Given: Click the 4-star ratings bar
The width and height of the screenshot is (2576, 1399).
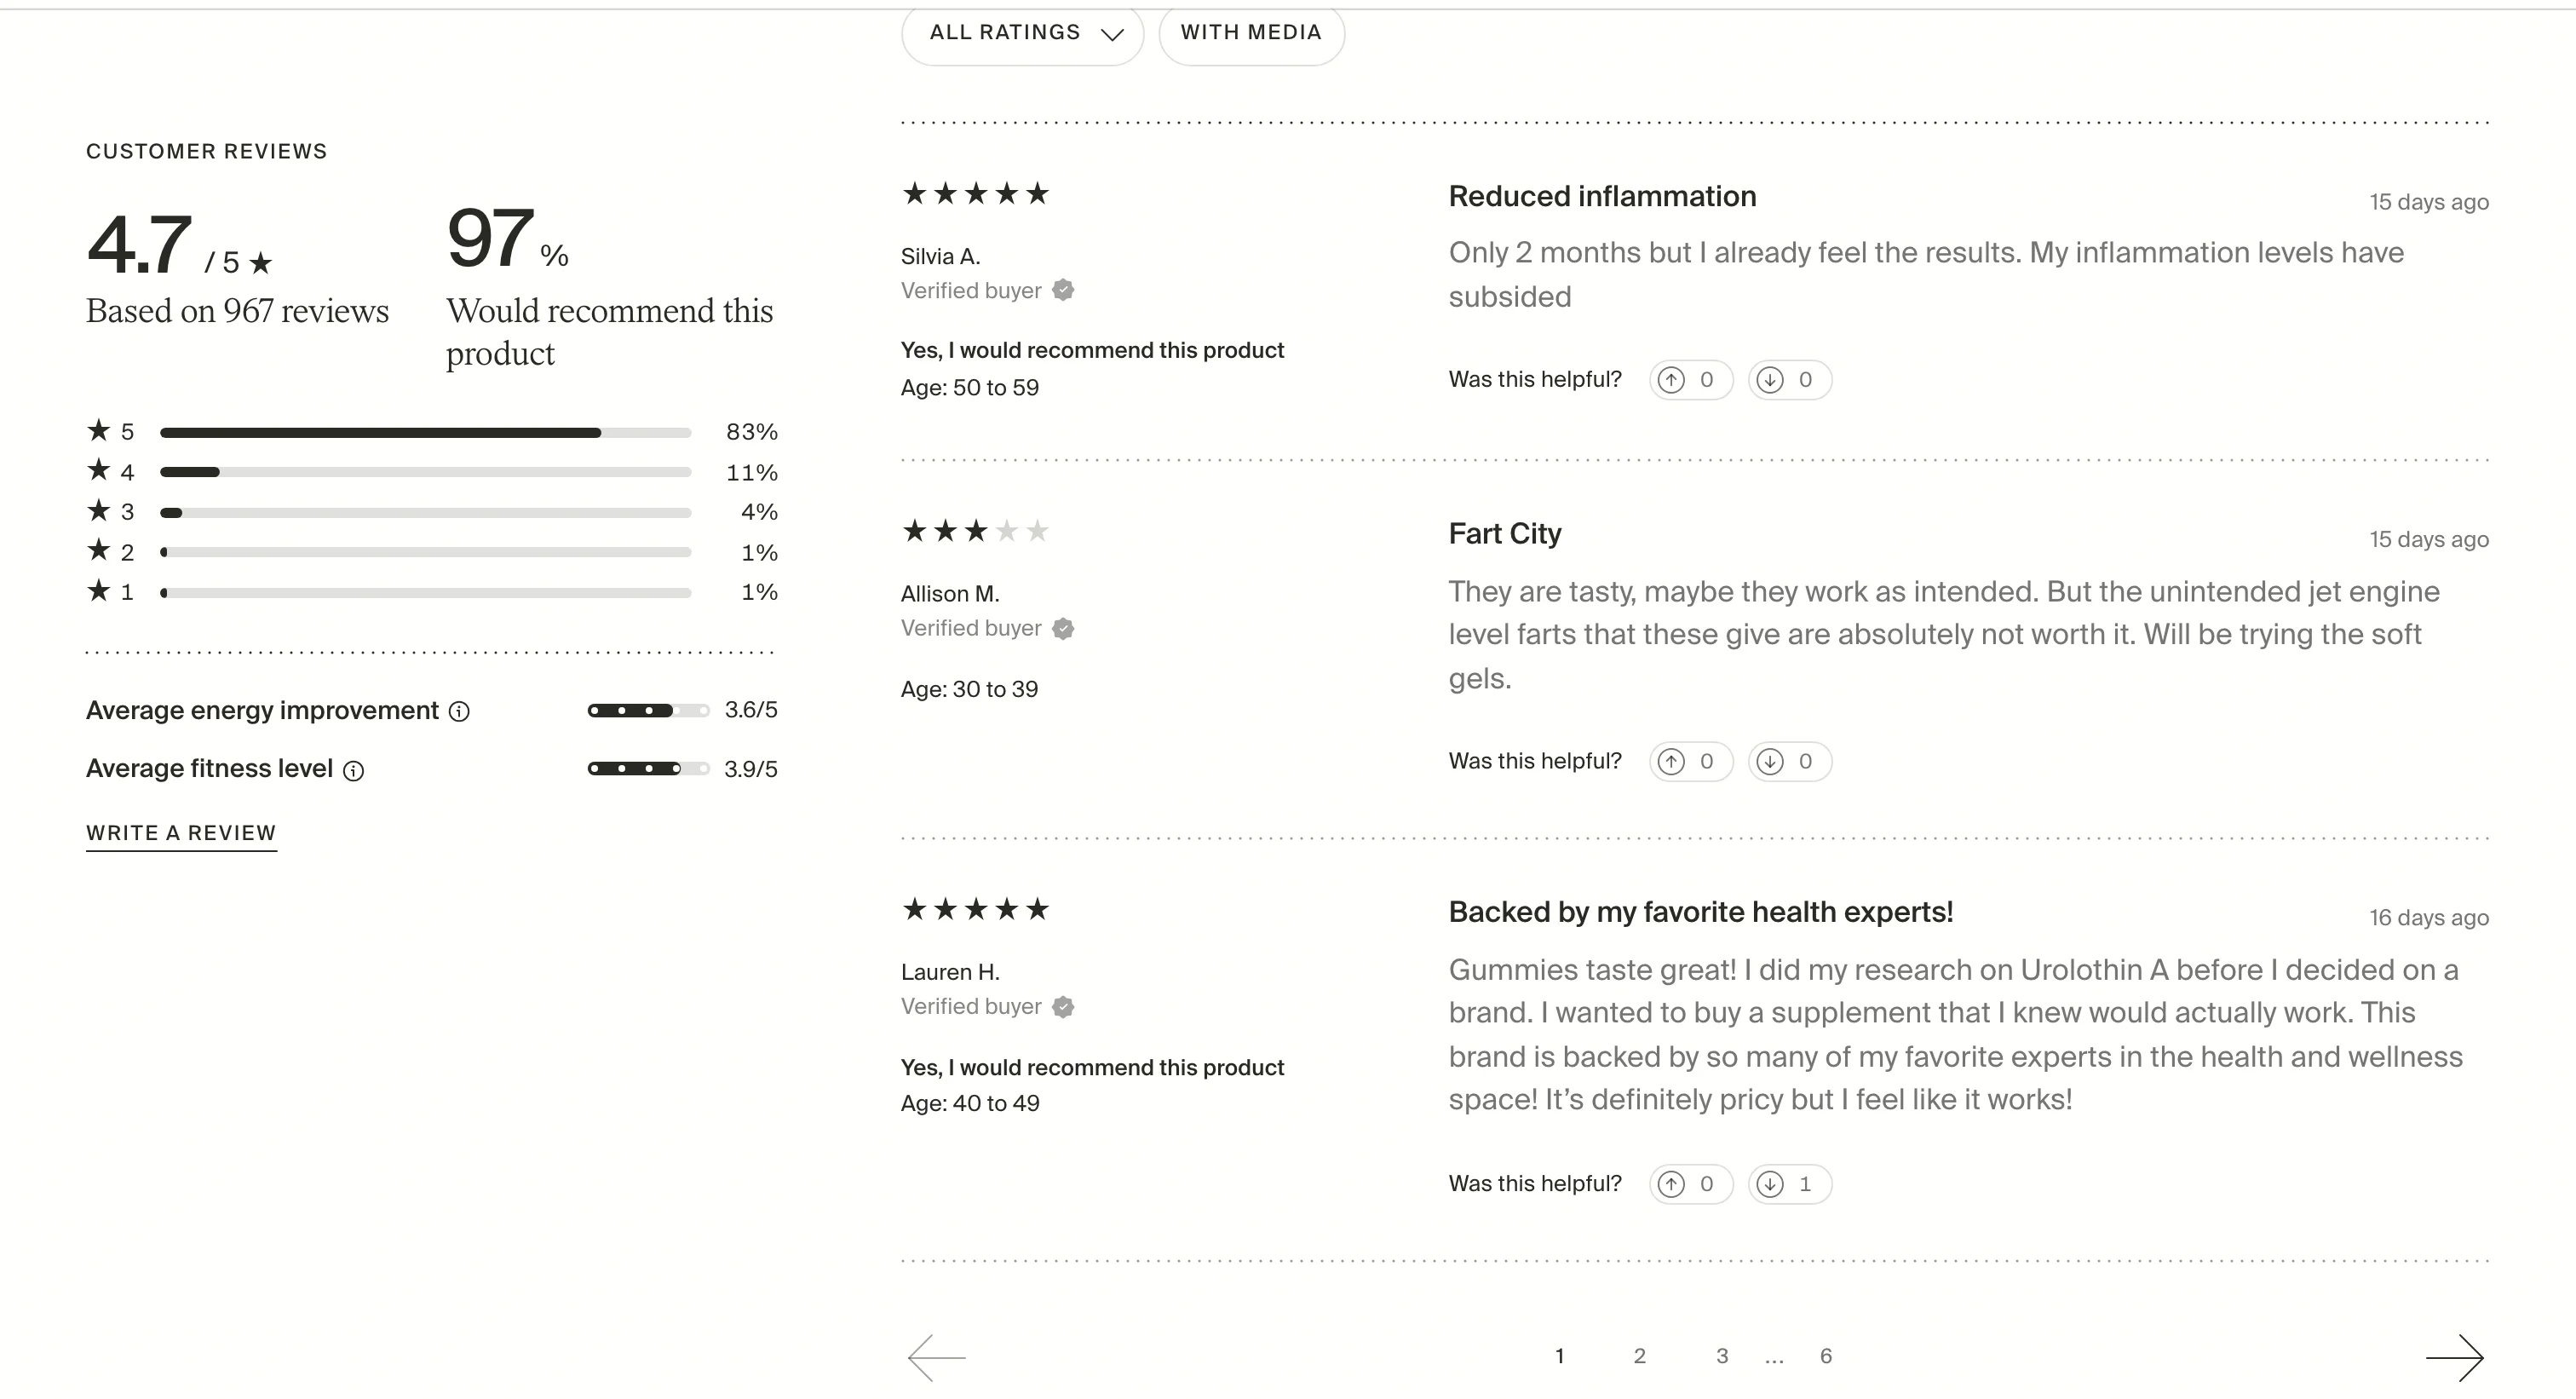Looking at the screenshot, I should pos(425,472).
